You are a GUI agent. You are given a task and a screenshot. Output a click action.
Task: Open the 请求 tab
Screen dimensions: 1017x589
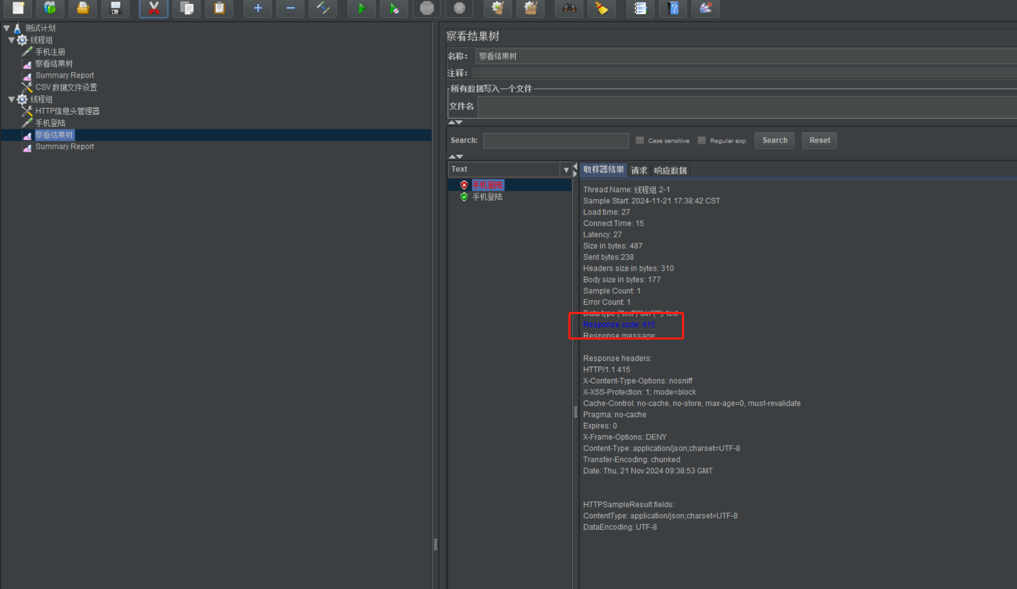(639, 170)
